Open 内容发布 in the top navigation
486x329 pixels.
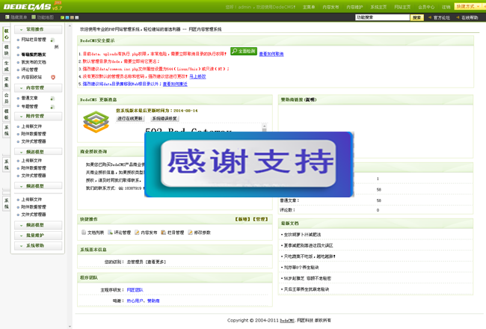tap(330, 7)
